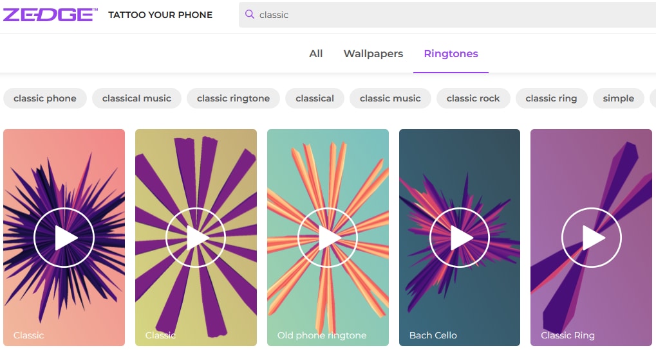
Task: Select the "classical music" tag chip
Action: [136, 98]
